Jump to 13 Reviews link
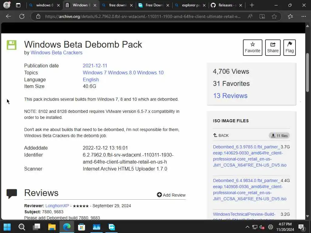The height and width of the screenshot is (233, 311). point(230,96)
